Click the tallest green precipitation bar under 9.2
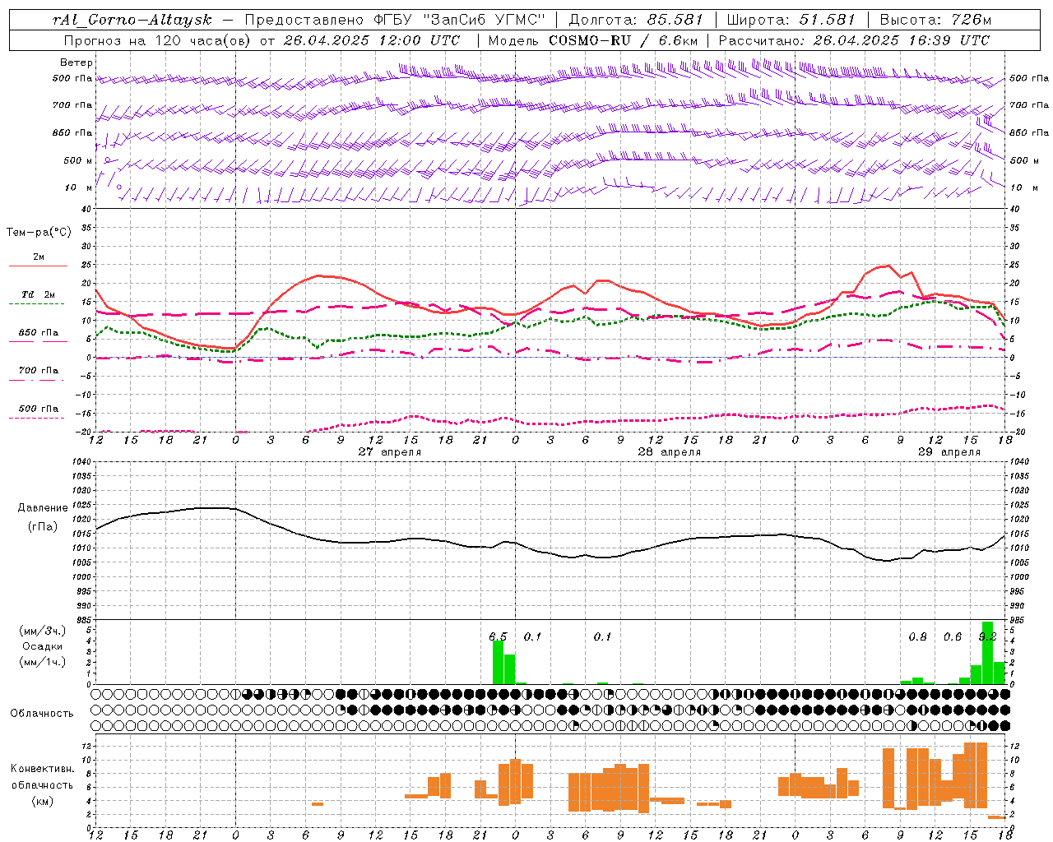Viewport: 1053px width, 842px height. pos(988,653)
